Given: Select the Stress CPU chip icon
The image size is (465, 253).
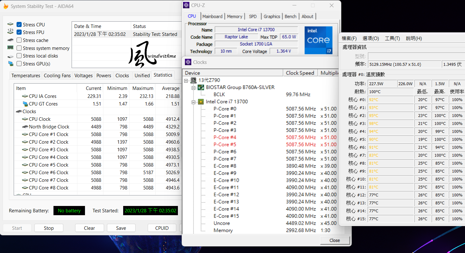Looking at the screenshot, I should [10, 24].
